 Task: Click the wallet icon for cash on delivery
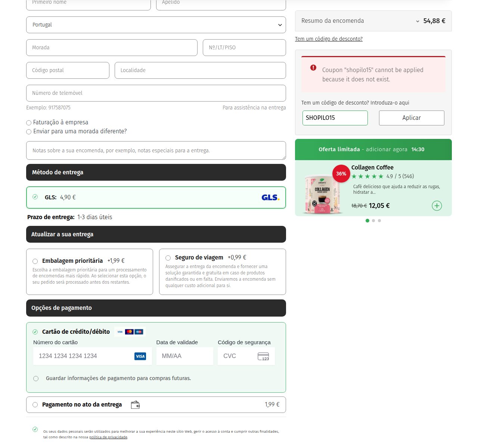click(135, 405)
